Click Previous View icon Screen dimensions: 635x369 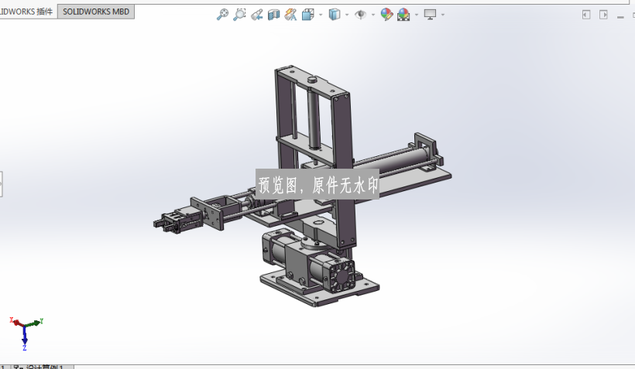(257, 15)
